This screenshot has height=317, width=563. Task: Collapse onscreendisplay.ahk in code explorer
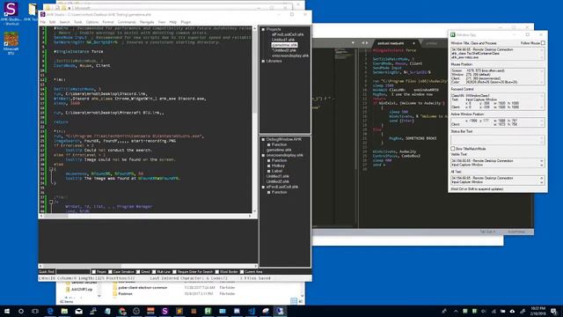point(263,155)
